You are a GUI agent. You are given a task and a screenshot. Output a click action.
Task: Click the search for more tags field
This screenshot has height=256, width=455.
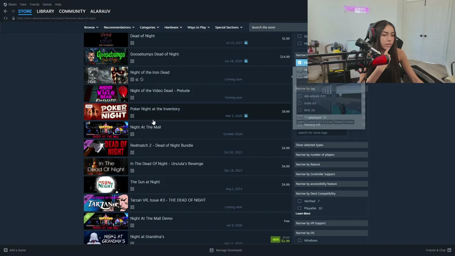coord(322,133)
